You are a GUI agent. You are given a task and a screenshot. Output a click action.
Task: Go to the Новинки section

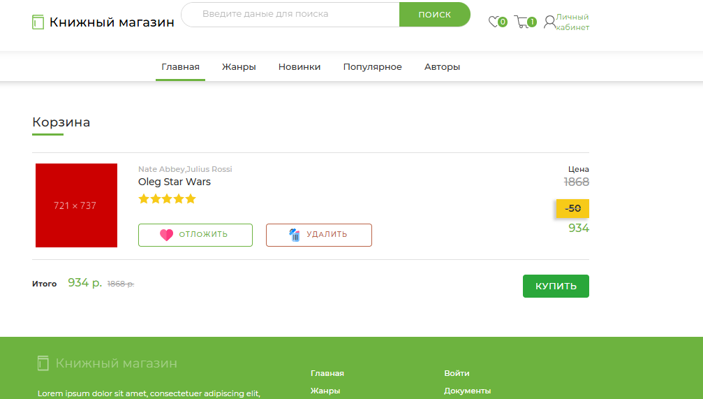click(x=299, y=67)
